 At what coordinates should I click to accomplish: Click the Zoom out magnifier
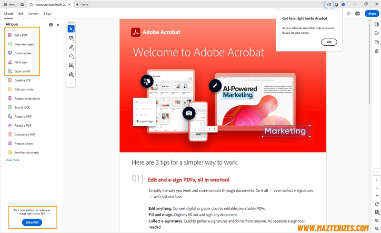[377, 228]
